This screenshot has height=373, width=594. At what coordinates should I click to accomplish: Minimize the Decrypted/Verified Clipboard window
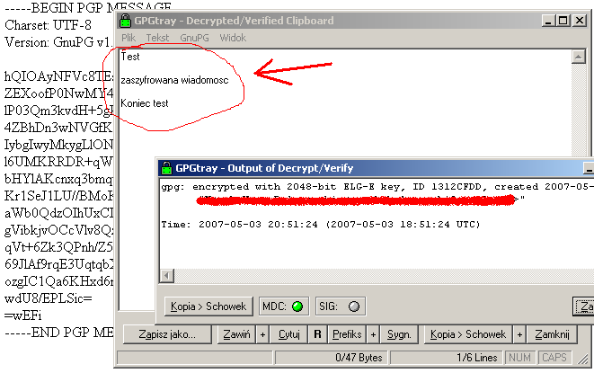pyautogui.click(x=548, y=21)
